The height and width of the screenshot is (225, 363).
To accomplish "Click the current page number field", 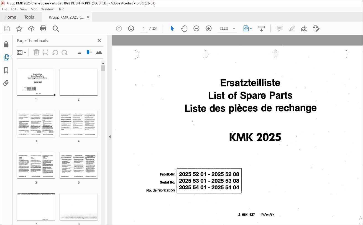I will pos(144,29).
